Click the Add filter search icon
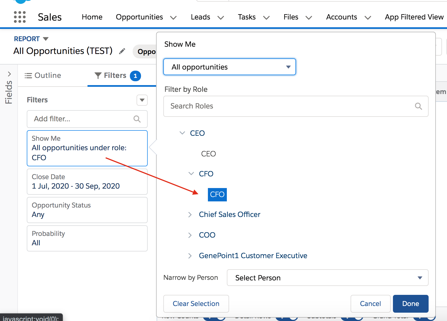 (x=137, y=119)
